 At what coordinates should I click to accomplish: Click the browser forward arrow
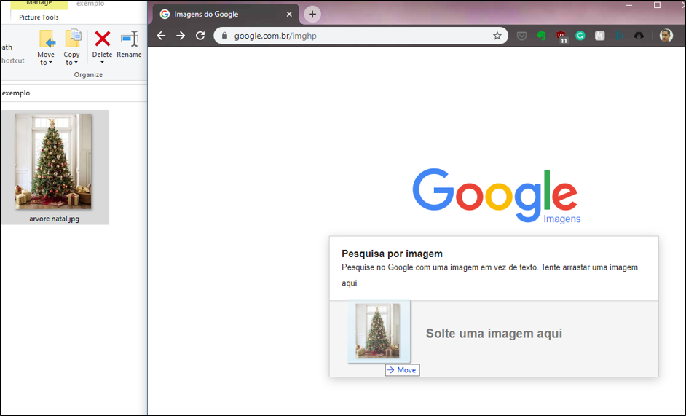pos(181,36)
